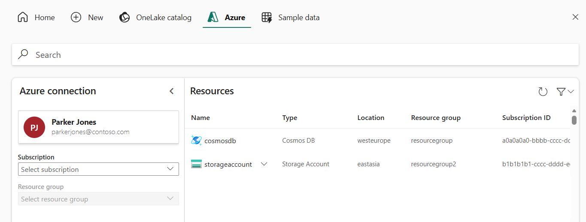Click the Sample data grid icon
This screenshot has width=586, height=222.
[x=267, y=18]
